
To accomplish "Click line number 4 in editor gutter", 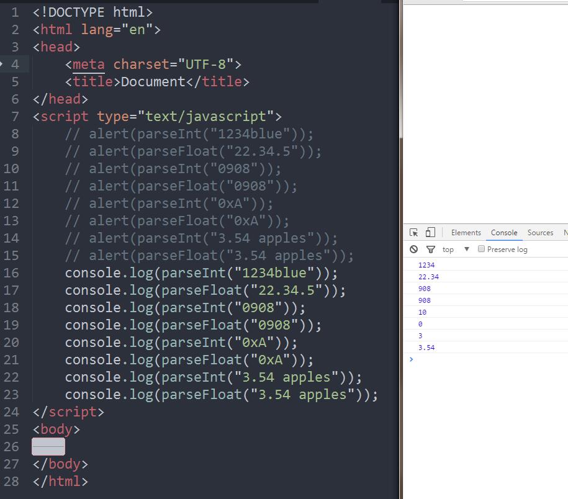I will pyautogui.click(x=15, y=64).
